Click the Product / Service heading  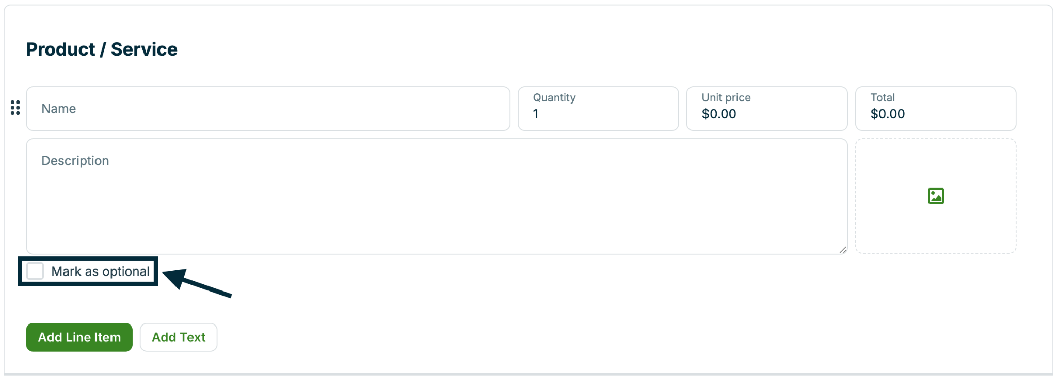102,49
